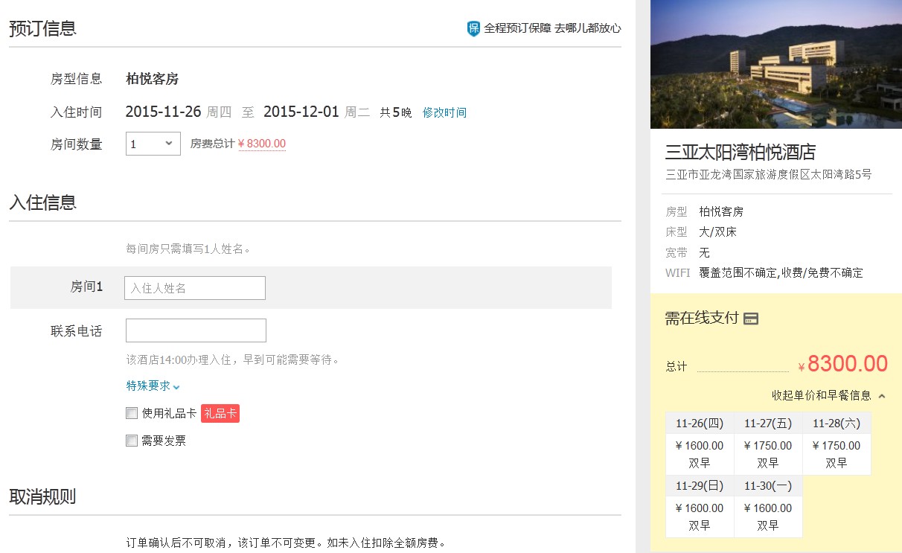Viewport: 902px width, 553px height.
Task: Click the up arrow beside 收起单价和早餐信息
Action: tap(882, 396)
